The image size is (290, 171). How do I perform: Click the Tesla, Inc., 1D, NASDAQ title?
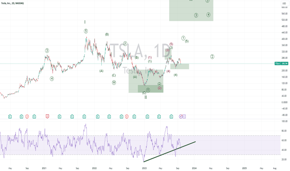pos(12,3)
